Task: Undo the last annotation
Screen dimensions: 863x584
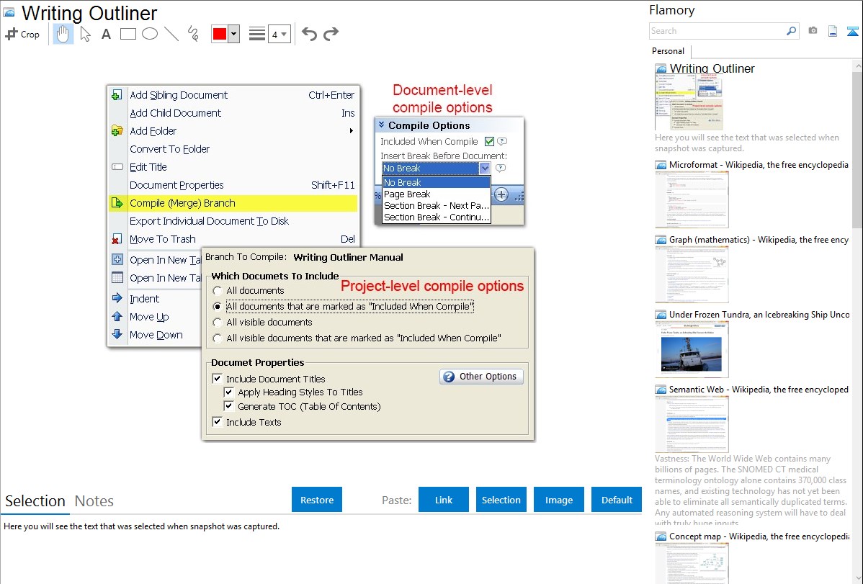Action: [x=309, y=34]
